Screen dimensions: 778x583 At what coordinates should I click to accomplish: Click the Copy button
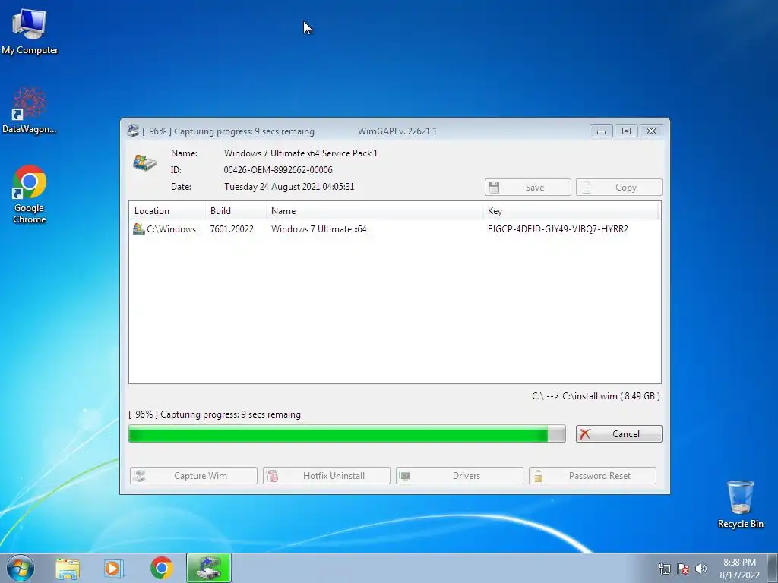[618, 188]
